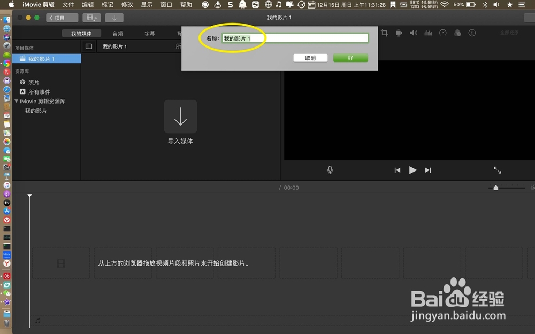This screenshot has width=535, height=334.
Task: Click the 我的影片 1 browser header title
Action: (114, 46)
